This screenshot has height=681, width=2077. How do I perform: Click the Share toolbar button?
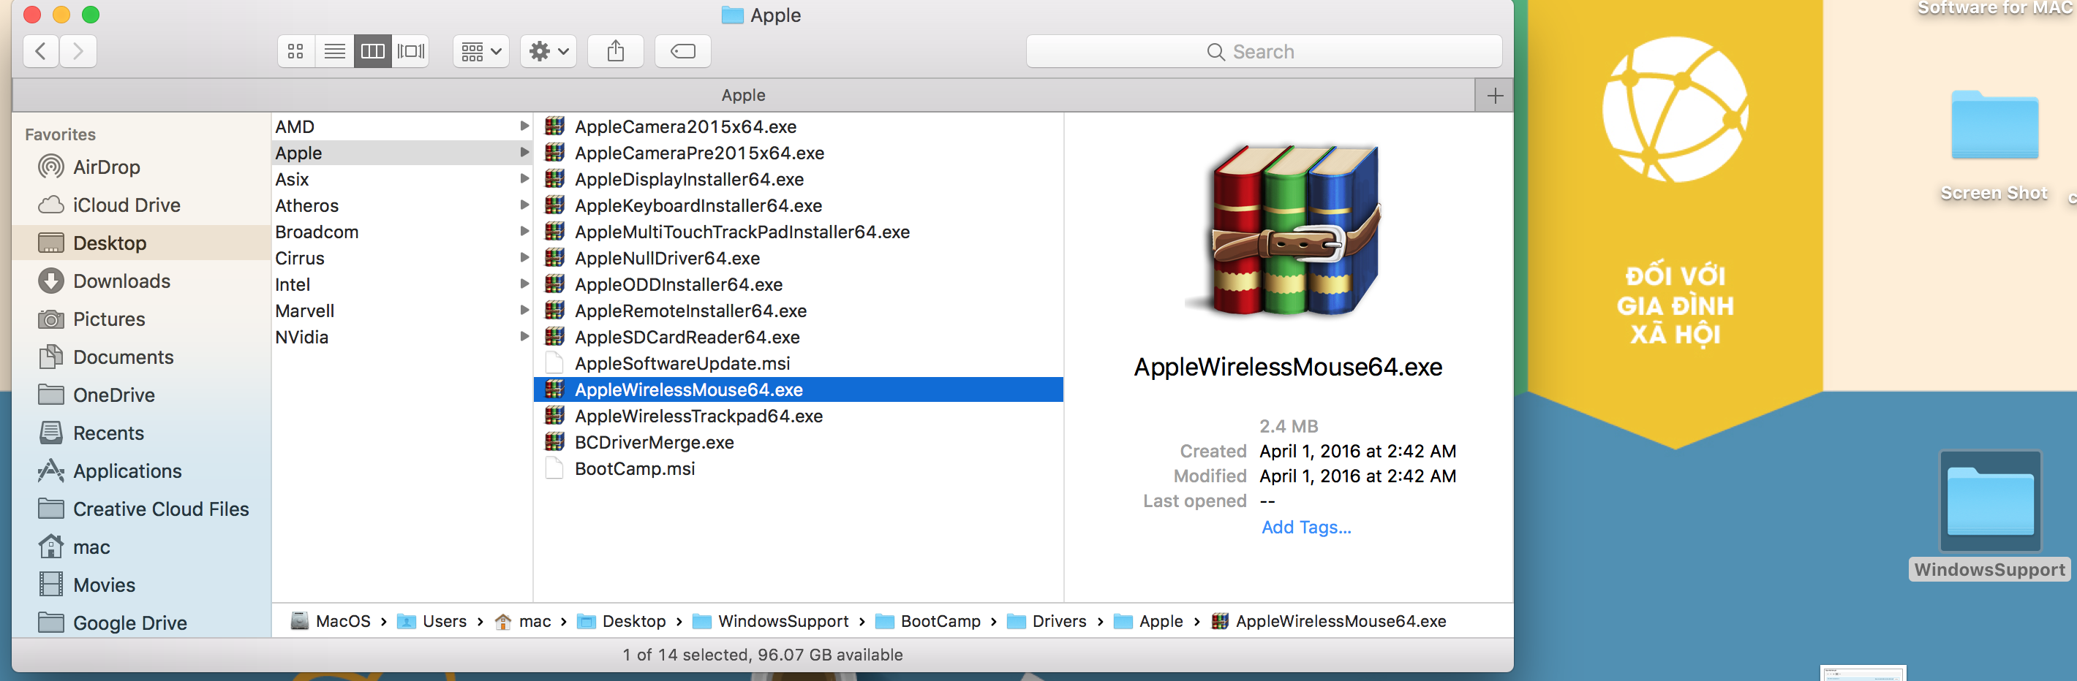[x=616, y=52]
